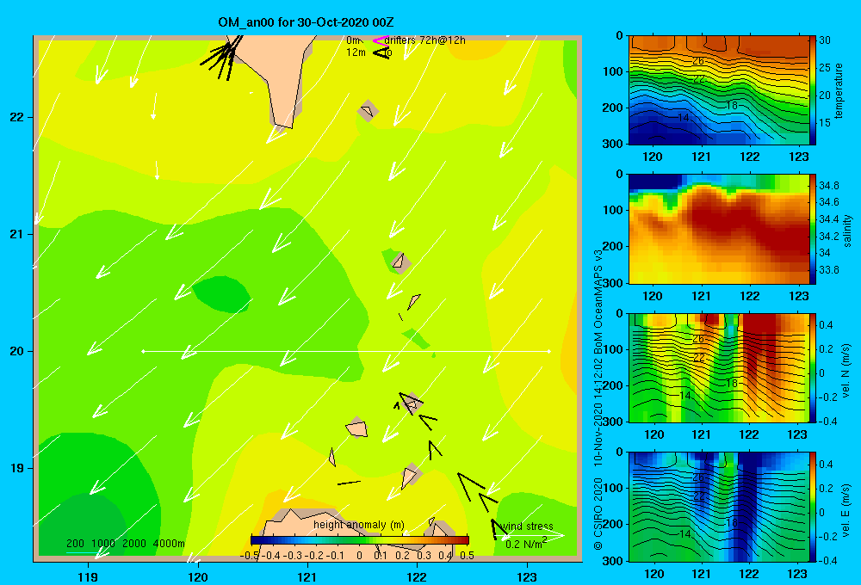Click longitude label 121 under main map
The width and height of the screenshot is (861, 585).
point(307,576)
